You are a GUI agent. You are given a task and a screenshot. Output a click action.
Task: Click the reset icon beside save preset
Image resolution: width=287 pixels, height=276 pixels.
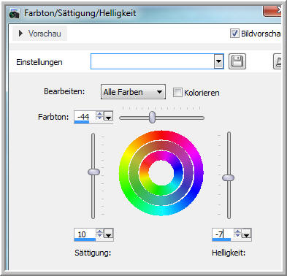(278, 61)
